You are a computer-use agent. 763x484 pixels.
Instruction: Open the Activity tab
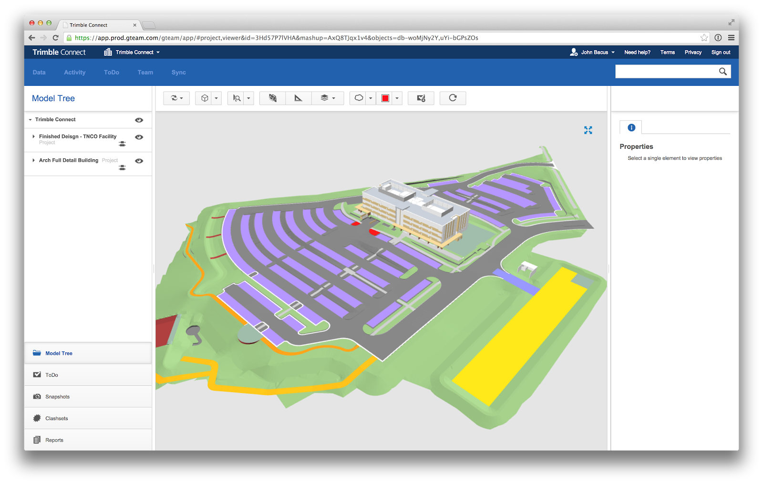(x=75, y=72)
